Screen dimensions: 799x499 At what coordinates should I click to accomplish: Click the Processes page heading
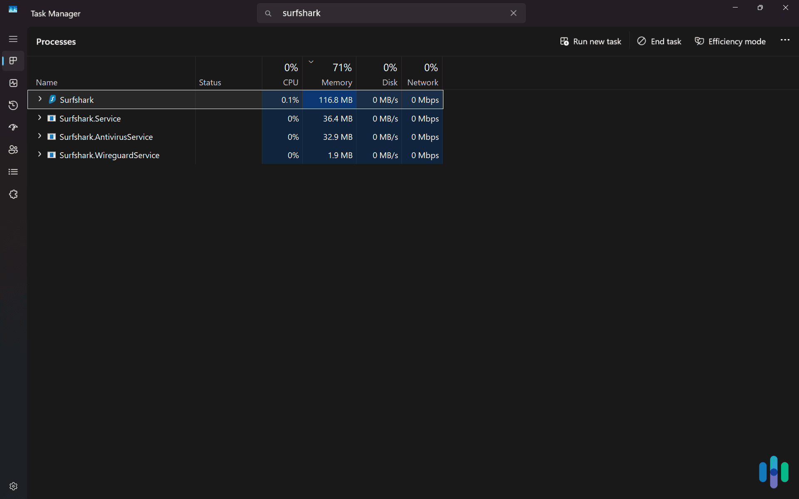(56, 42)
